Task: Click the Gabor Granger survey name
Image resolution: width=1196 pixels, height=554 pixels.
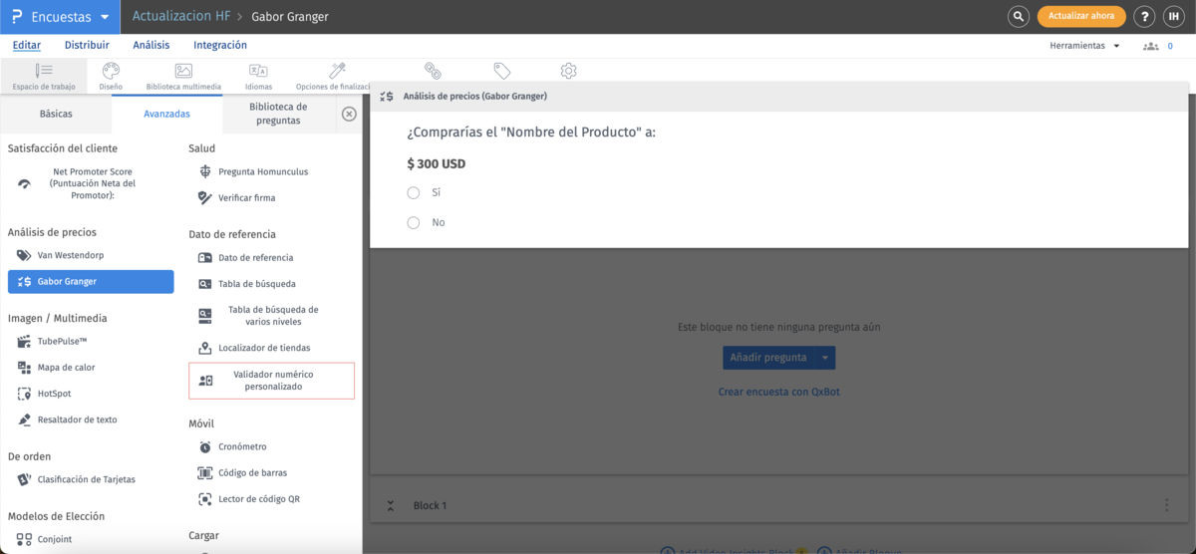Action: coord(290,17)
